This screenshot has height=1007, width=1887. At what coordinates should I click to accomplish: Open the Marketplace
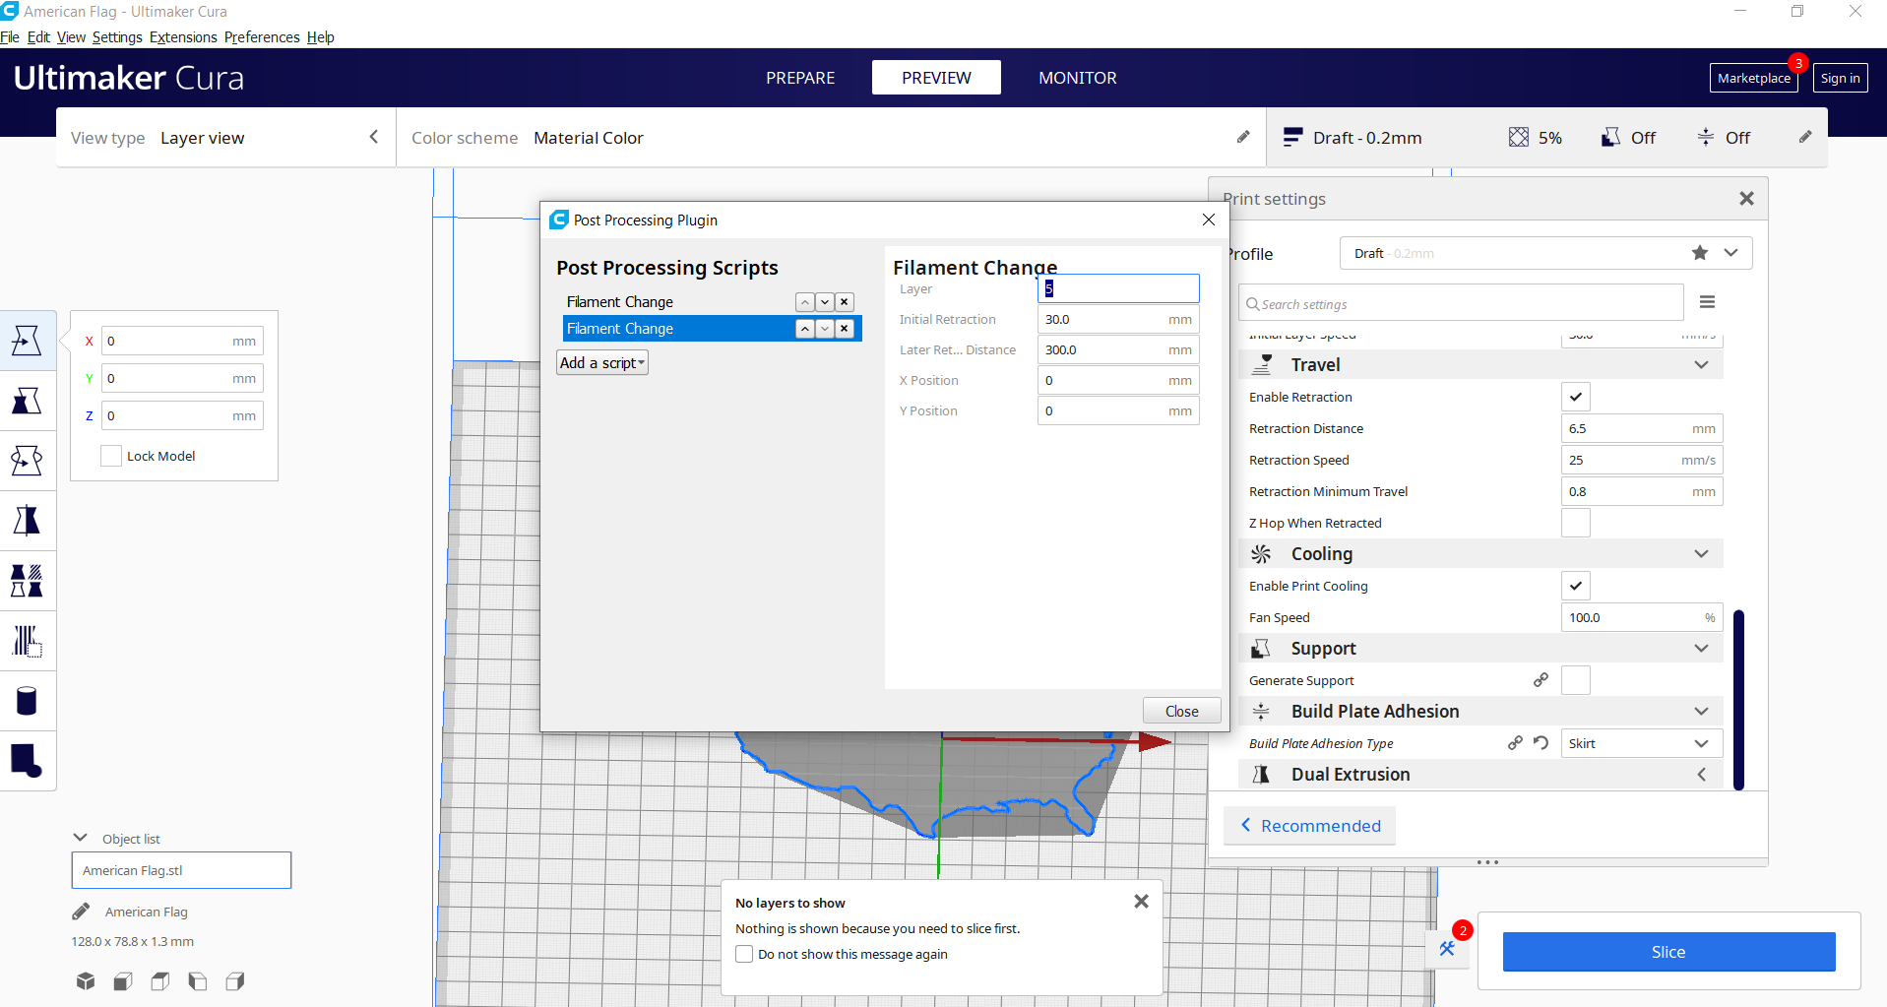[1753, 78]
